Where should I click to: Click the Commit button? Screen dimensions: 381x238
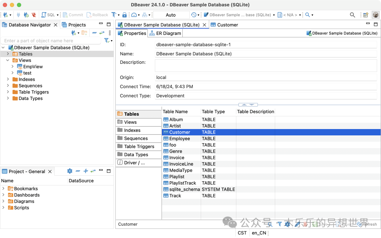pyautogui.click(x=73, y=15)
